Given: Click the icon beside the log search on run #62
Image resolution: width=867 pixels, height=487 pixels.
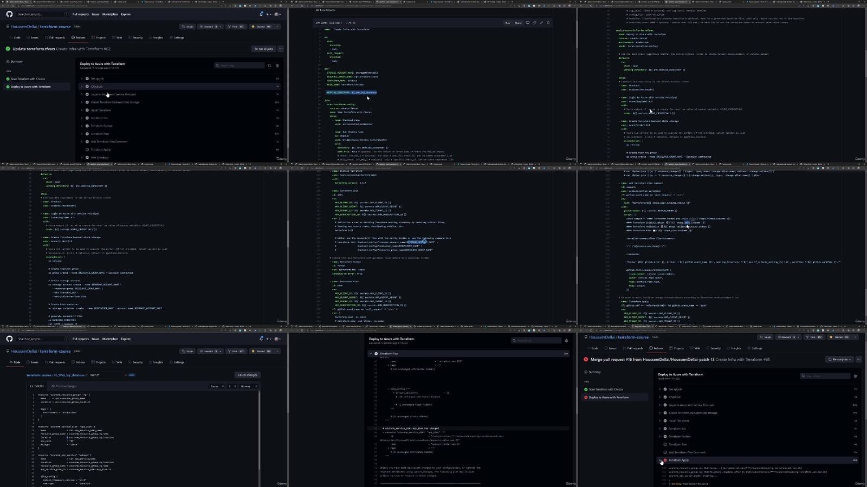Looking at the screenshot, I should [269, 66].
